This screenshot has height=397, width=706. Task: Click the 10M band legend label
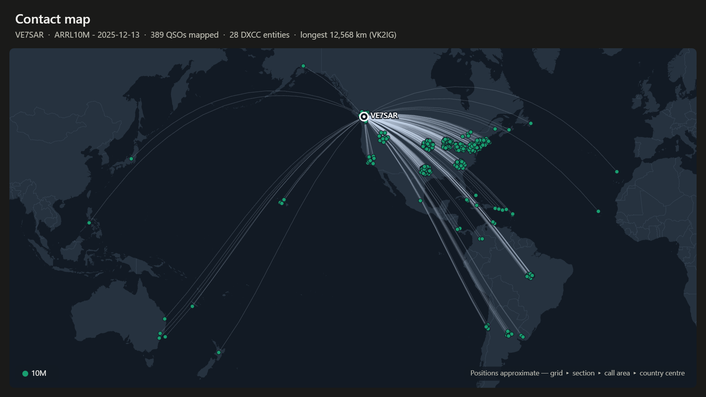click(39, 373)
